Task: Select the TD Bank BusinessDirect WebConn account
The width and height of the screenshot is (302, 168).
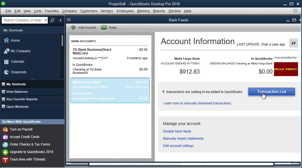Action: (x=110, y=61)
